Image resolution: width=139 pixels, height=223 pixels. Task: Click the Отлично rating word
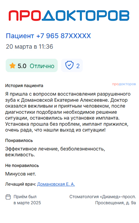click(42, 66)
